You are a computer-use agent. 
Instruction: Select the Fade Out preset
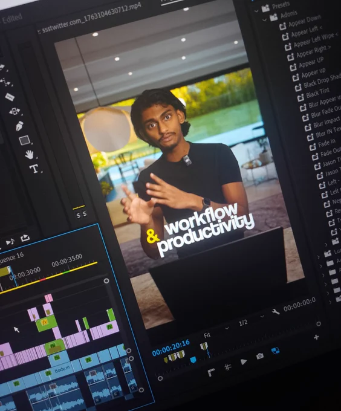point(331,152)
